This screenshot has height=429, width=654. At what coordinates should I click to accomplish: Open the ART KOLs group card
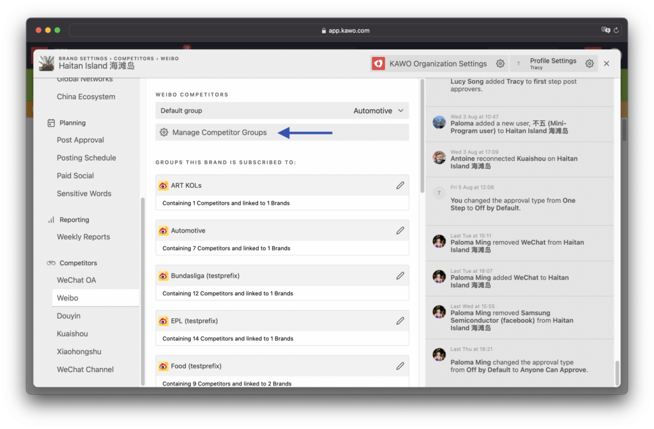[282, 192]
